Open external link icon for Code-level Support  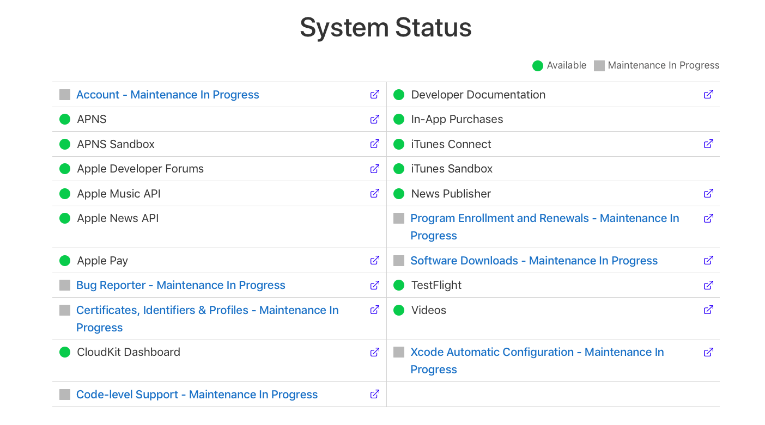(x=375, y=394)
